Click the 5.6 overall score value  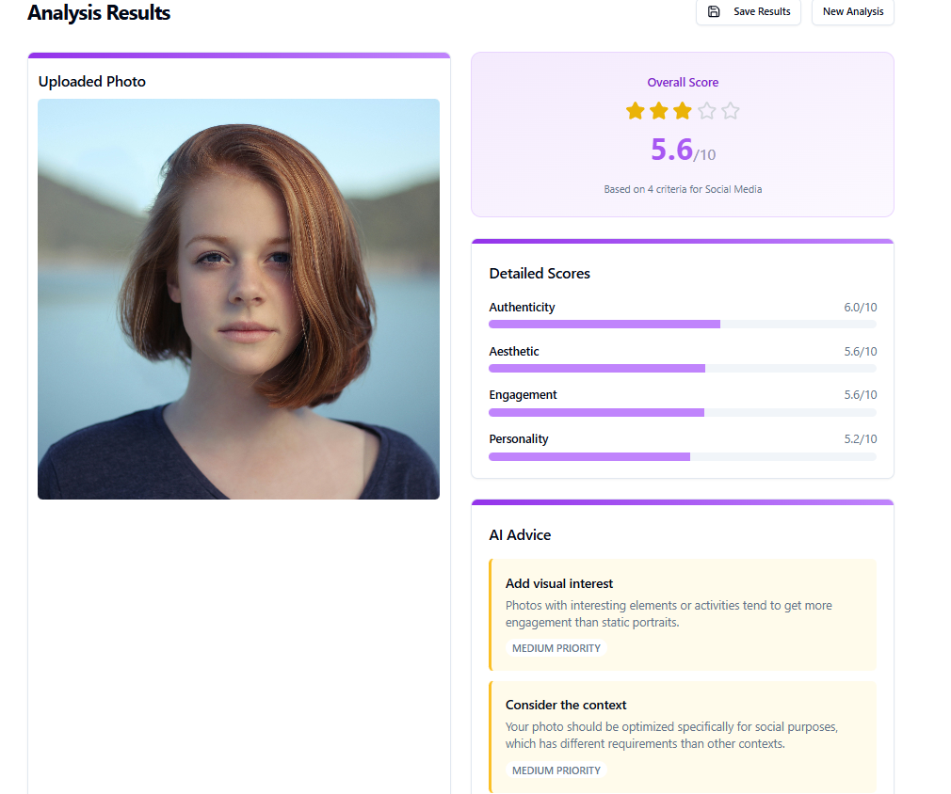pyautogui.click(x=671, y=149)
